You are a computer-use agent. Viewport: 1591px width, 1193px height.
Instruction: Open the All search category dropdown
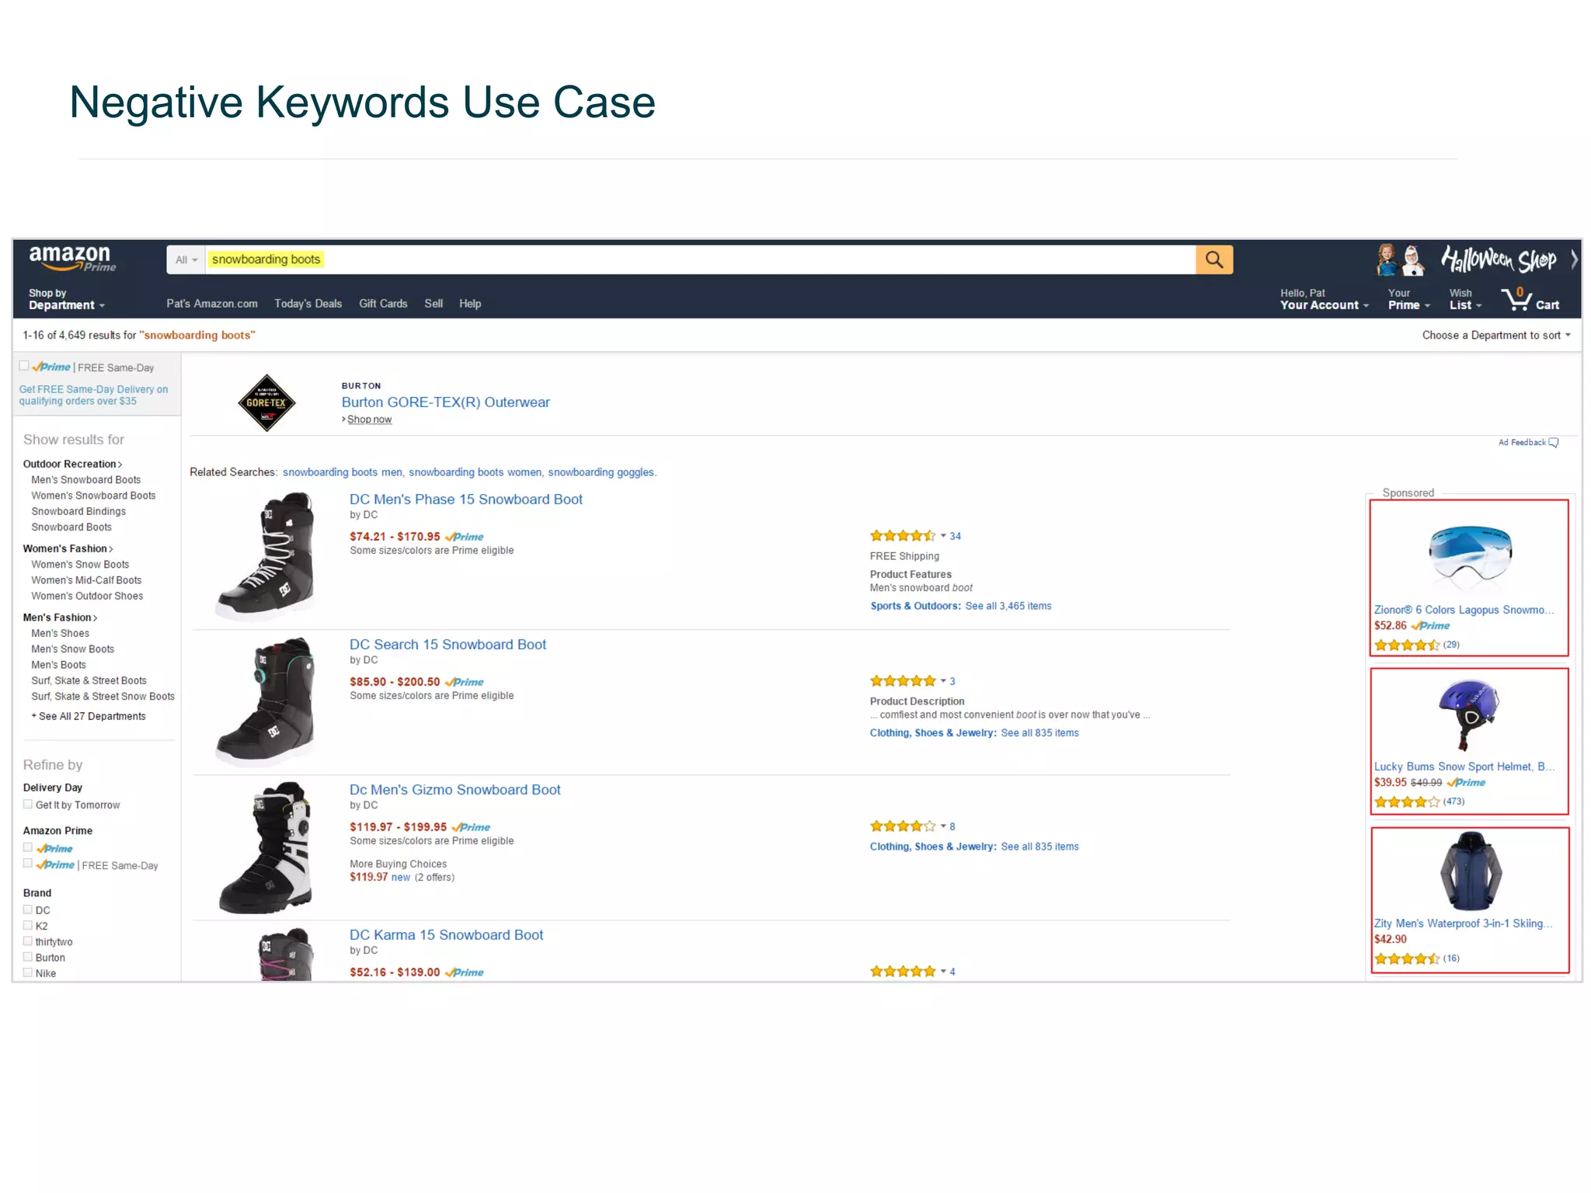click(186, 259)
